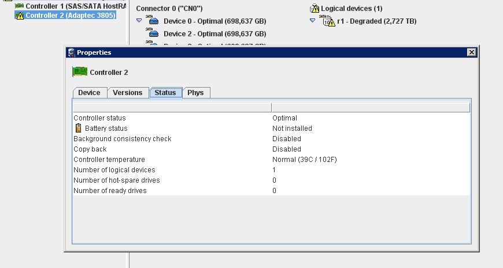This screenshot has width=503, height=268.
Task: Click the battery icon in Battery status row
Action: pyautogui.click(x=78, y=129)
